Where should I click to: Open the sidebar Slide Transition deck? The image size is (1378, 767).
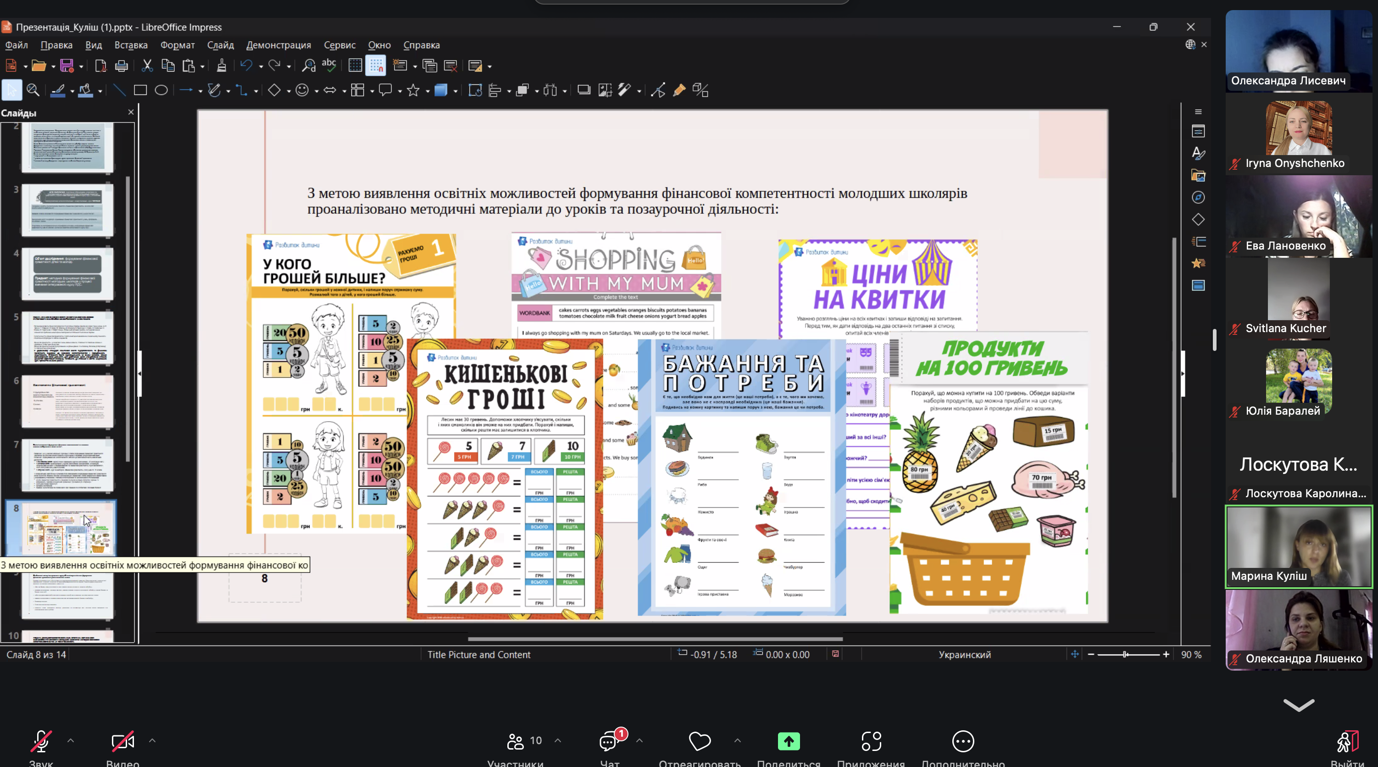(1198, 241)
